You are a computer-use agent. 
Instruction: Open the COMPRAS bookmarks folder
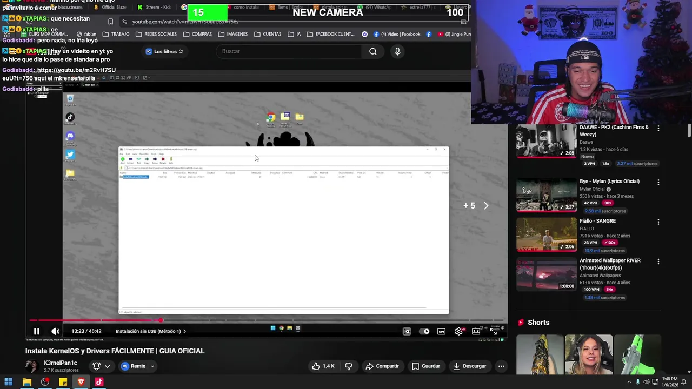click(197, 34)
